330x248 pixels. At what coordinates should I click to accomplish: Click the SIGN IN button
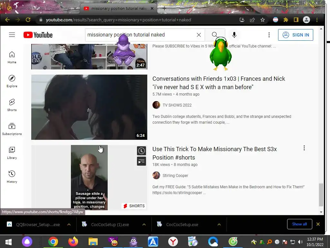(x=296, y=35)
